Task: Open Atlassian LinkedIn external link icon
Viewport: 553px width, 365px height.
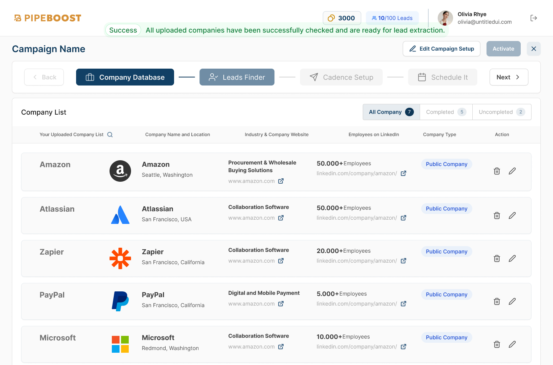Action: point(404,218)
